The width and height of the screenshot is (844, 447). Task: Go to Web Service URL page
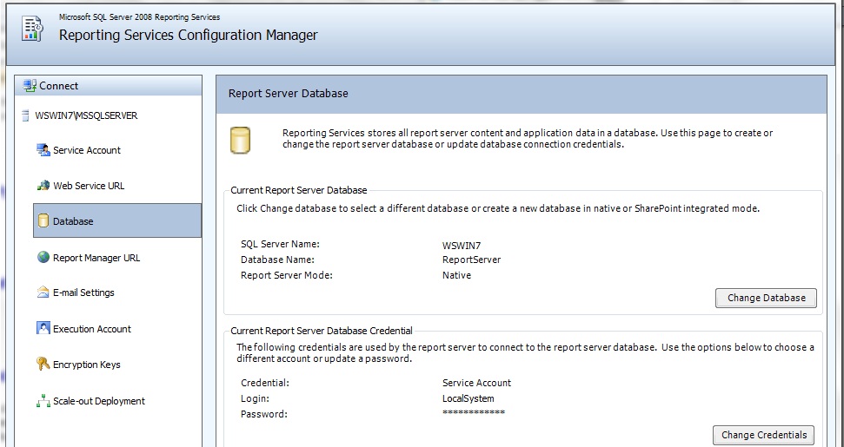pyautogui.click(x=89, y=186)
